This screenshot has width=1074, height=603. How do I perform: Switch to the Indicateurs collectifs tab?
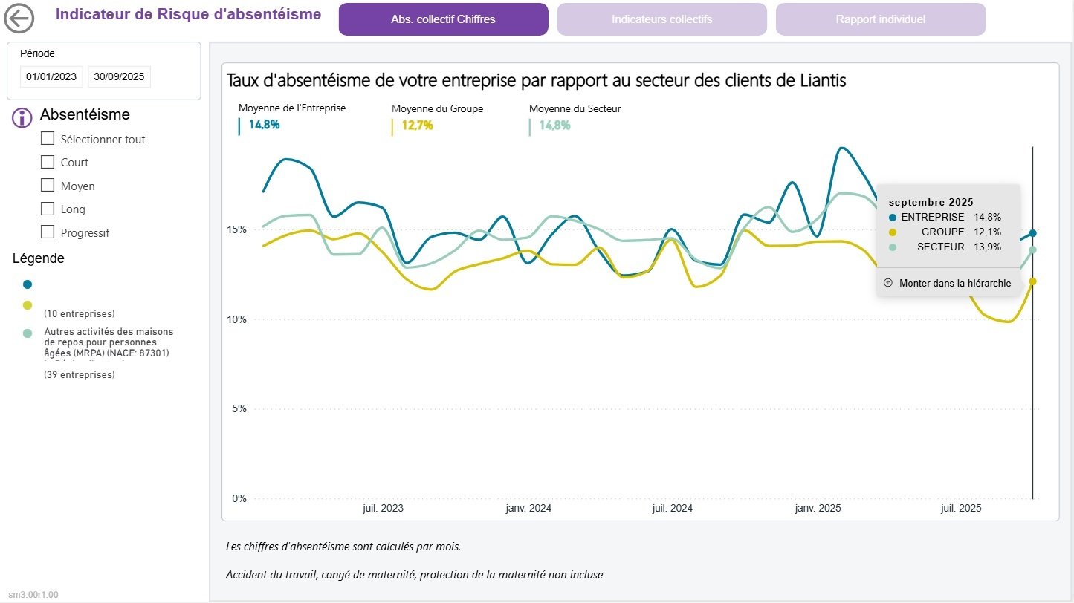click(661, 19)
